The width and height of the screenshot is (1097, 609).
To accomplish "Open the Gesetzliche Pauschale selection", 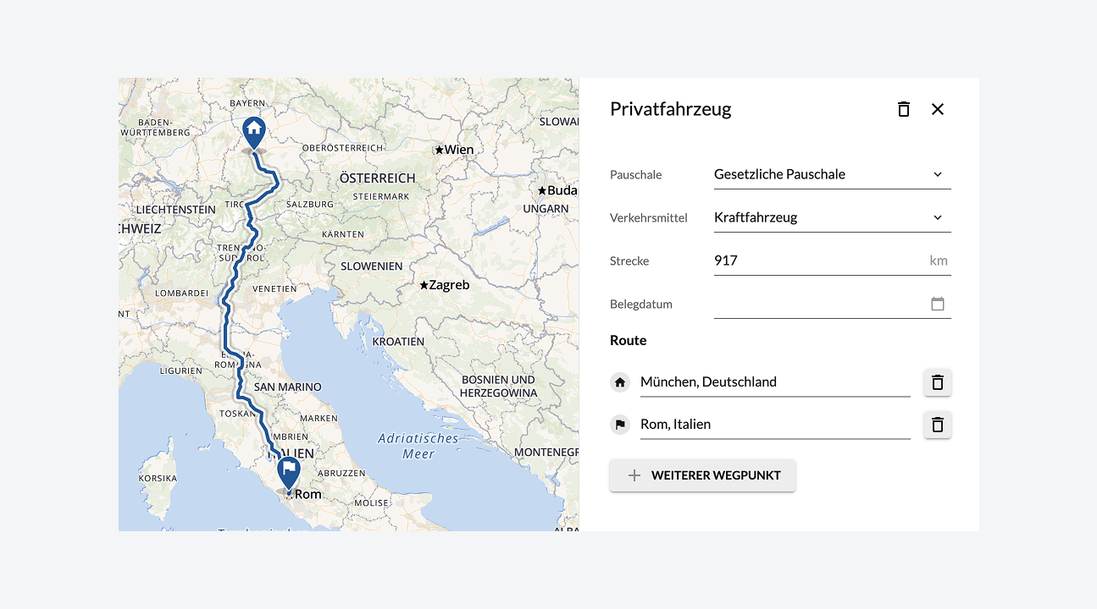I will [833, 174].
